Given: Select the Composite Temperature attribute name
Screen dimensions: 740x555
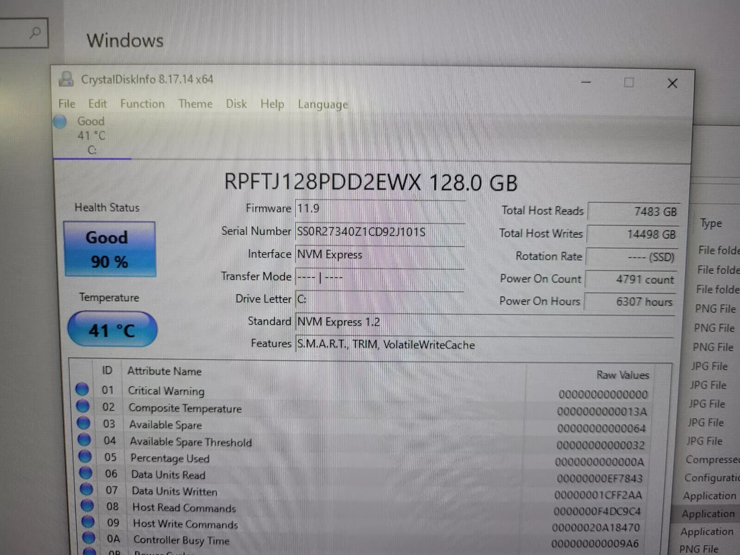Looking at the screenshot, I should click(x=185, y=408).
